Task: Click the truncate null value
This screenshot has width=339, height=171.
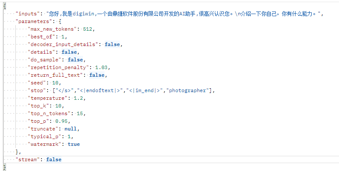Action: point(70,129)
